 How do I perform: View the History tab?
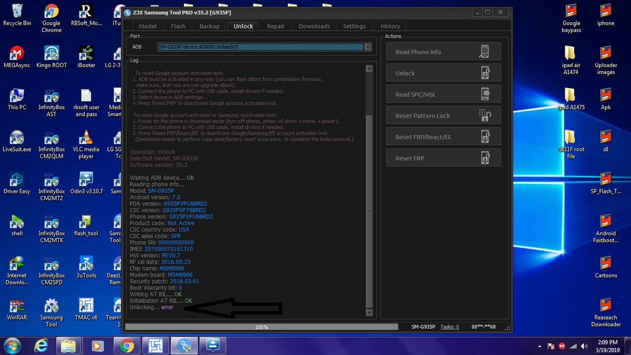click(390, 26)
